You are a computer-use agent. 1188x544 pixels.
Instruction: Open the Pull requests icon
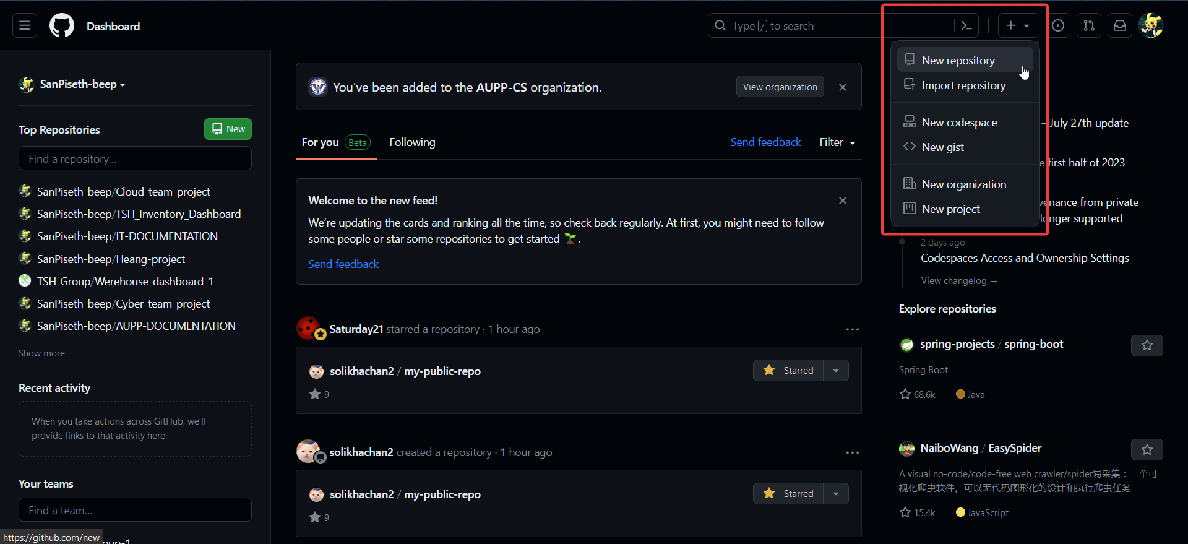coord(1089,25)
